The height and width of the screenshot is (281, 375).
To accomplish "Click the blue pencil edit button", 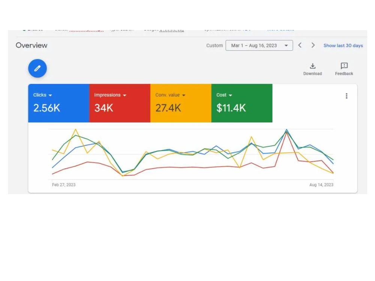I will [37, 69].
